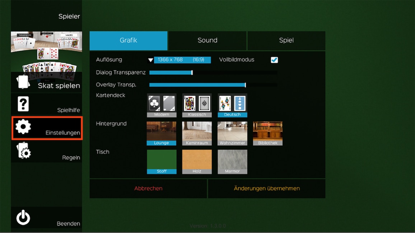Open the Spielhilfe menu entry
This screenshot has height=233, width=415.
click(x=47, y=104)
